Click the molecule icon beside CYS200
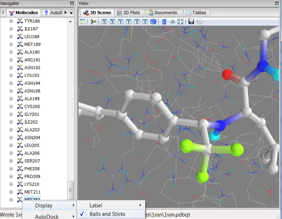The image size is (282, 219). click(x=20, y=107)
